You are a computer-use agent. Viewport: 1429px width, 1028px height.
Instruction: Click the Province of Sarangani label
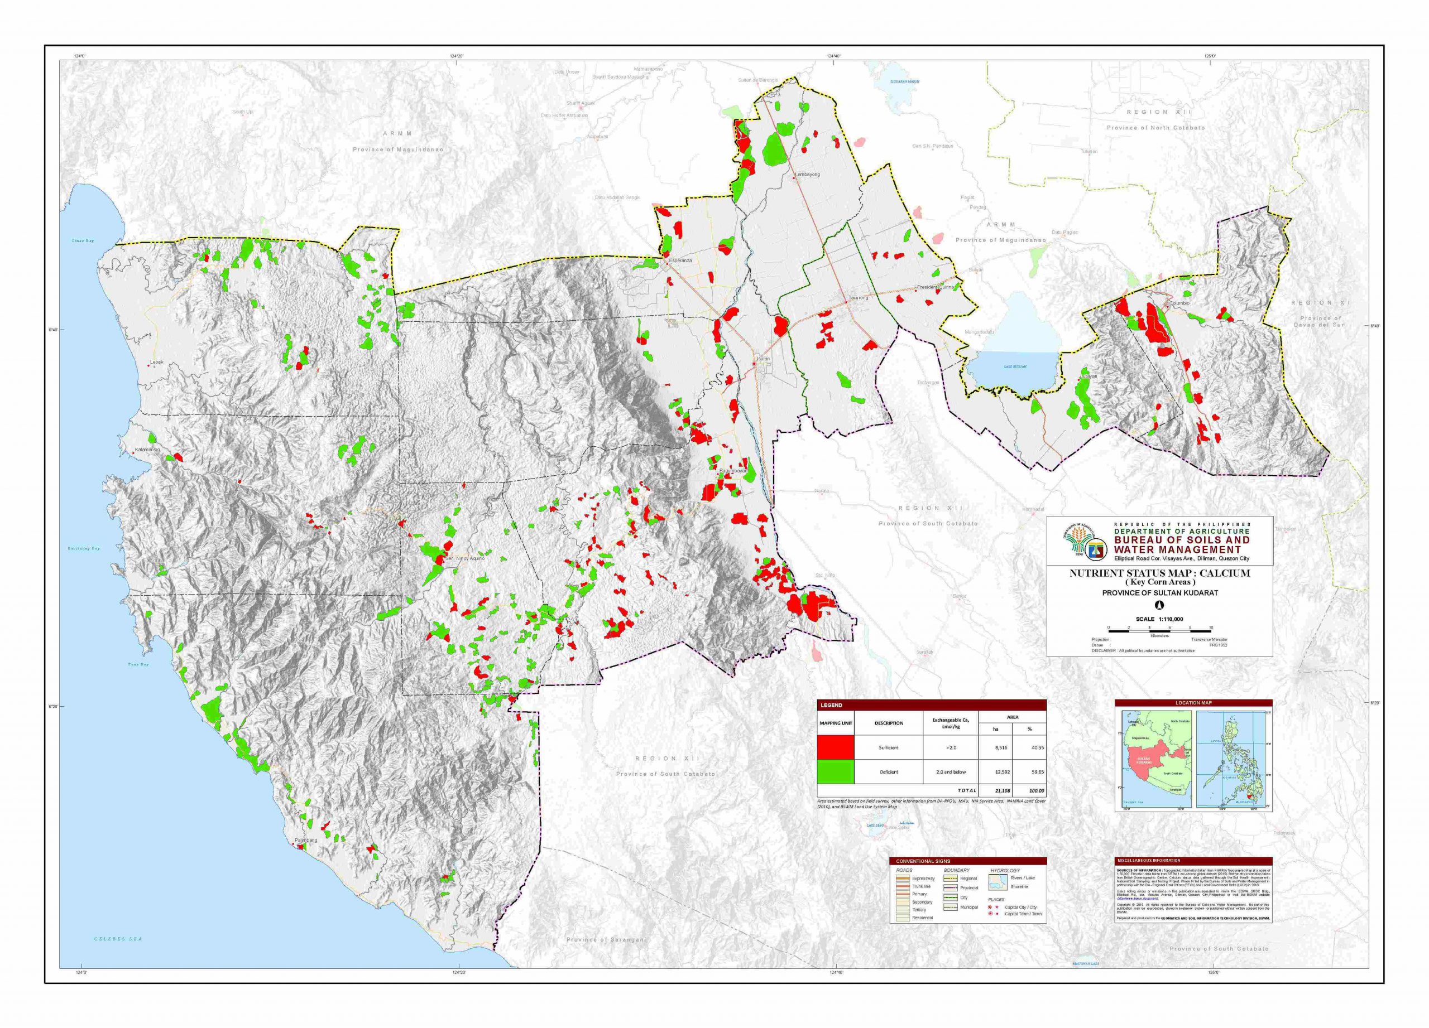pyautogui.click(x=606, y=940)
